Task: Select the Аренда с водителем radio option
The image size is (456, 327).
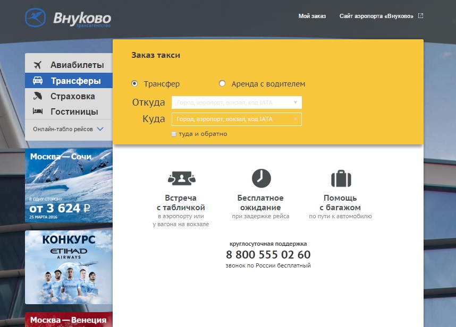Action: [x=223, y=84]
